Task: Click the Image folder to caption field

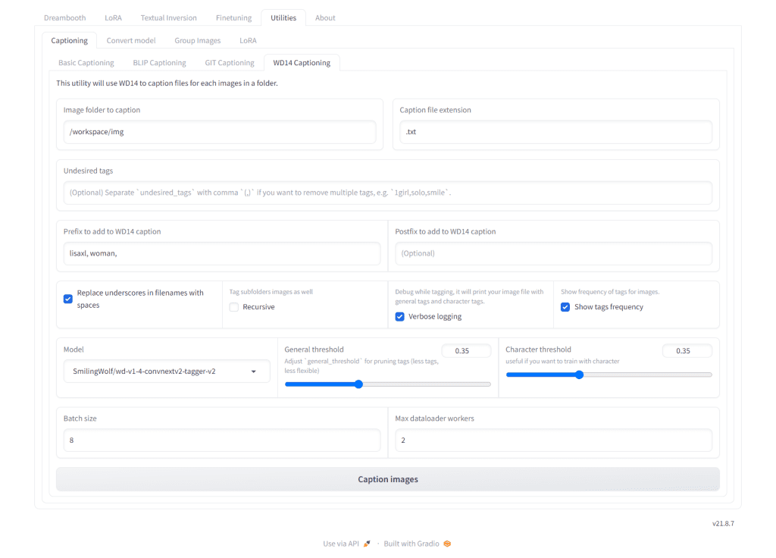Action: tap(220, 132)
